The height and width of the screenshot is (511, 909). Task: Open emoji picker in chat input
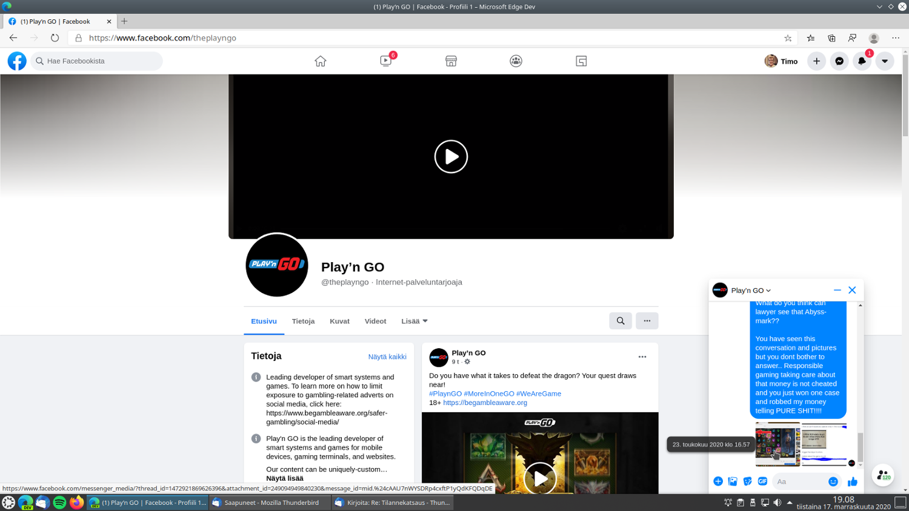[x=833, y=481]
